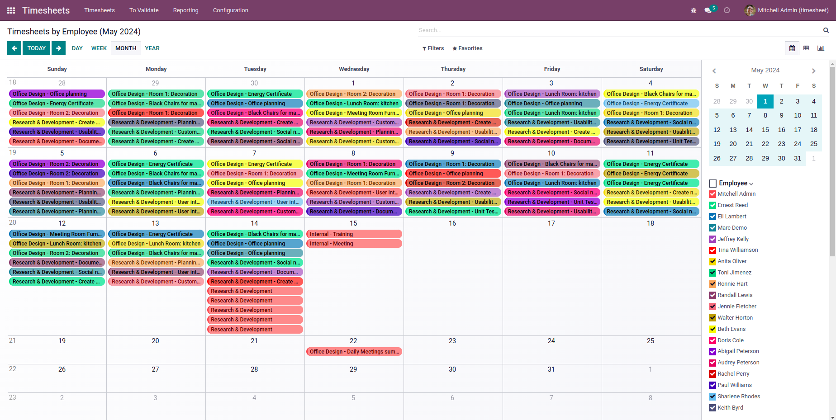The height and width of the screenshot is (420, 836).
Task: Open the activities clock icon
Action: point(727,10)
